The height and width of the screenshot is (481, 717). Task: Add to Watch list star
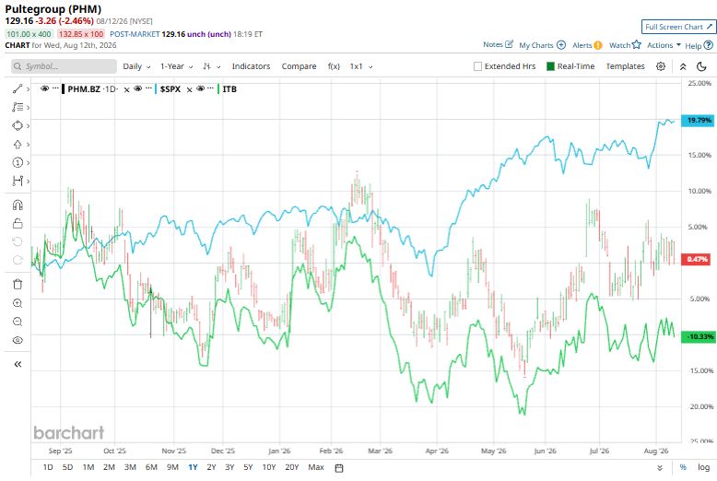[x=637, y=45]
